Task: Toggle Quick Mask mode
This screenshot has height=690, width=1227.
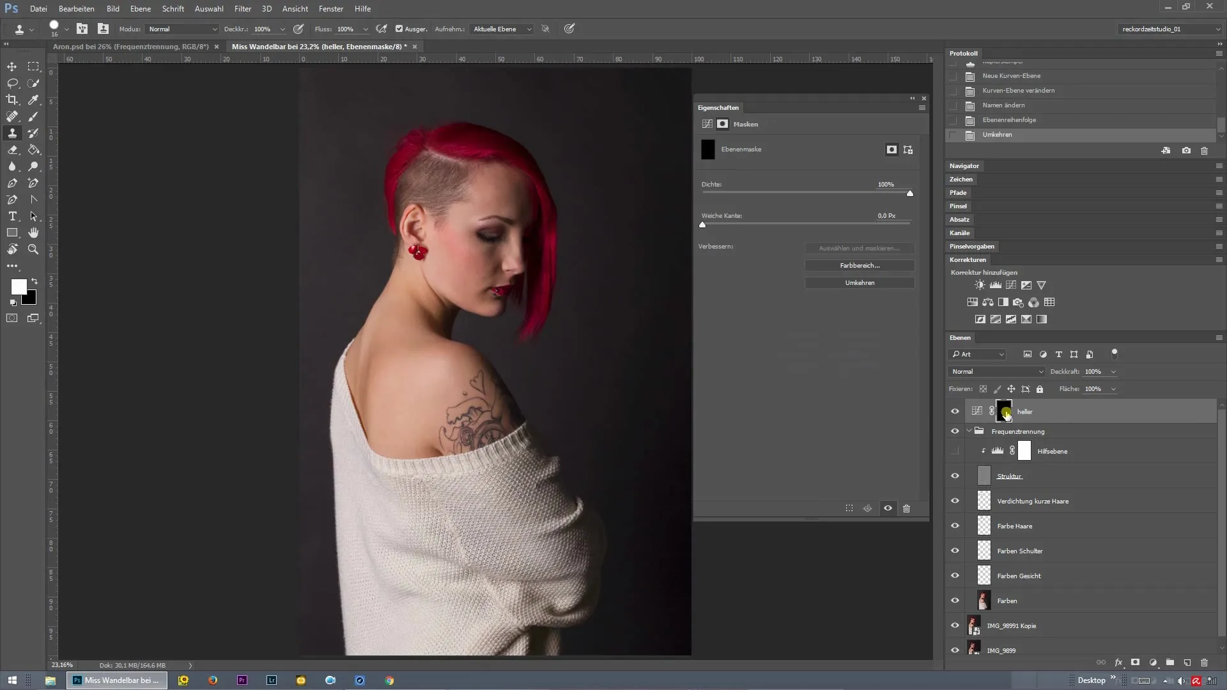Action: 12,318
